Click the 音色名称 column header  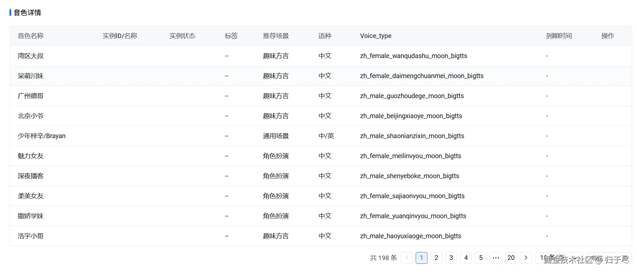[31, 36]
